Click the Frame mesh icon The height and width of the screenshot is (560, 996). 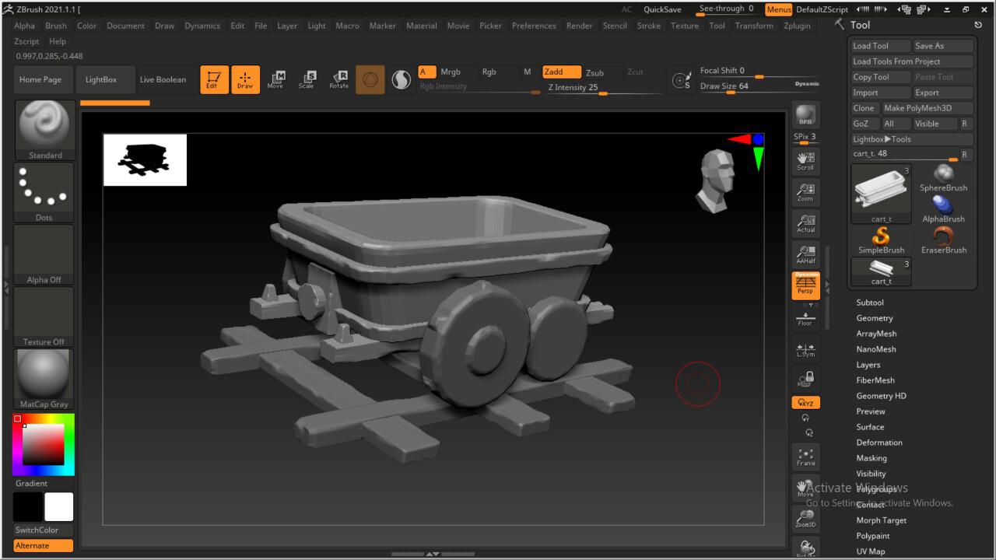805,456
